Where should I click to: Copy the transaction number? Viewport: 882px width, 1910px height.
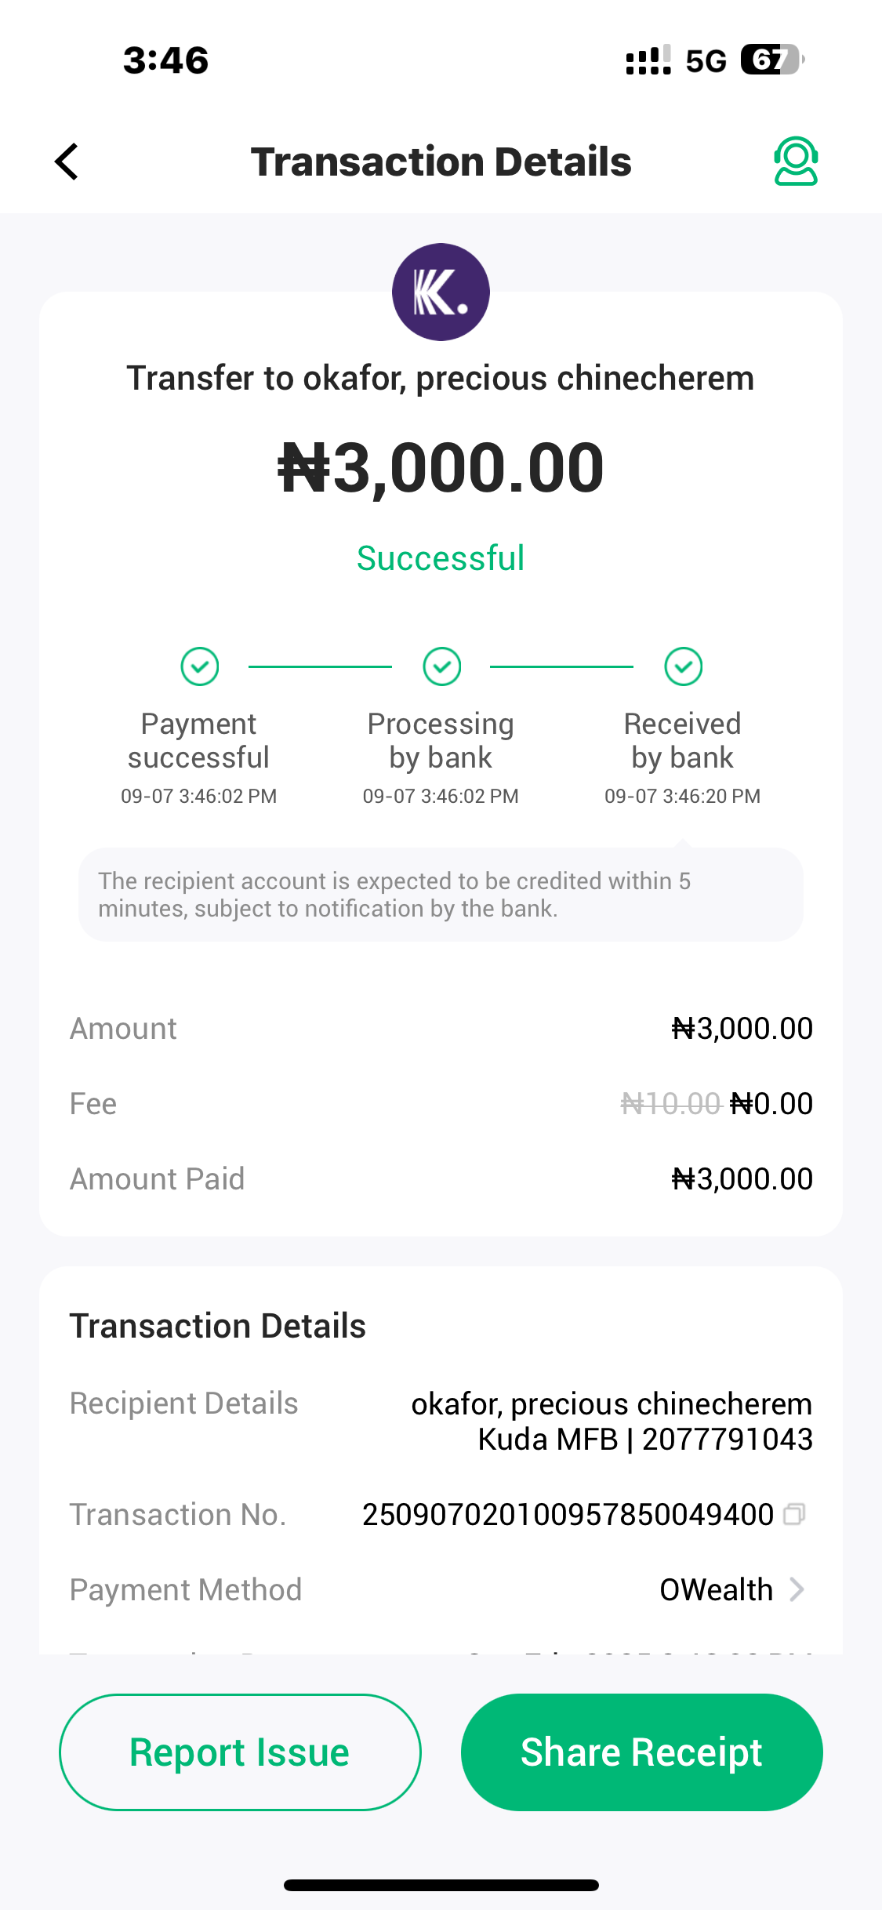click(x=794, y=1513)
